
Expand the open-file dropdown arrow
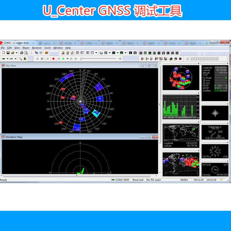17,53
